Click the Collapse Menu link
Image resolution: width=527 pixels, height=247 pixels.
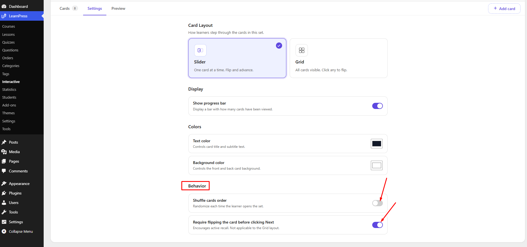pos(22,231)
